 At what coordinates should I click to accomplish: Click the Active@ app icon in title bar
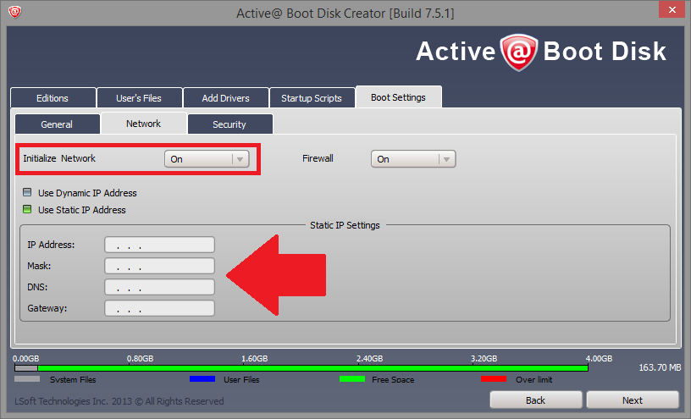click(x=15, y=14)
